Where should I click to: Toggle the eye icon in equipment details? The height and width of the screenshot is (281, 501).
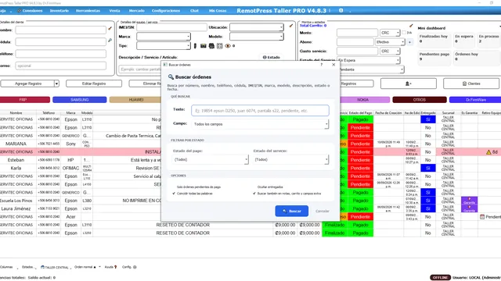tap(228, 46)
